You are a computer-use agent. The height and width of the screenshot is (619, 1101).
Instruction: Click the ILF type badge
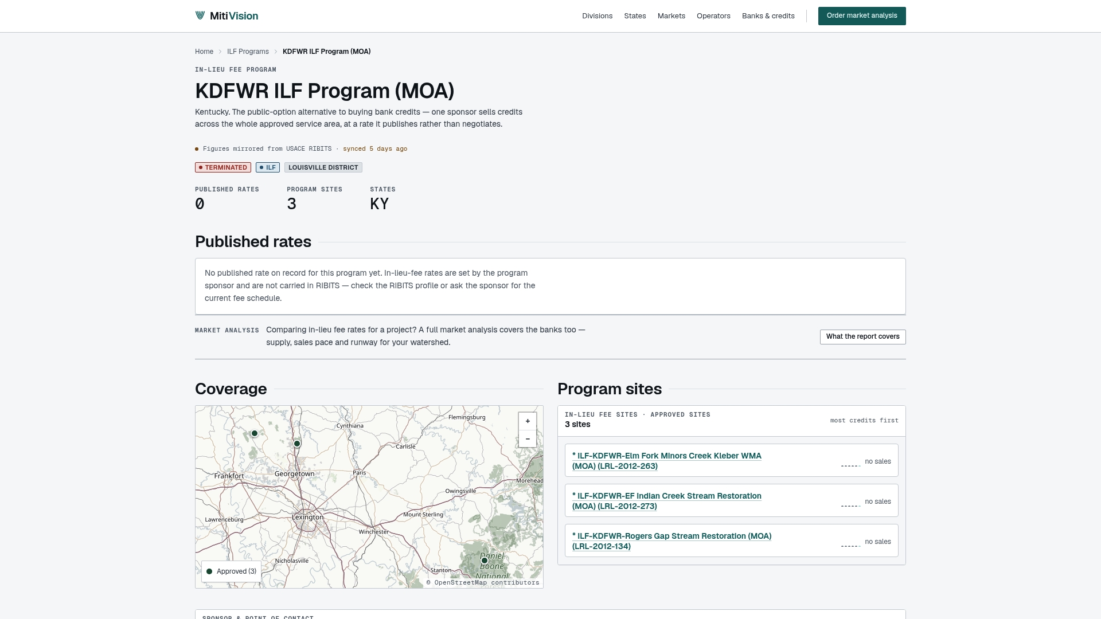[x=268, y=167]
